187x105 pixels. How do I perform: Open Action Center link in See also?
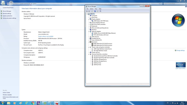(6, 92)
